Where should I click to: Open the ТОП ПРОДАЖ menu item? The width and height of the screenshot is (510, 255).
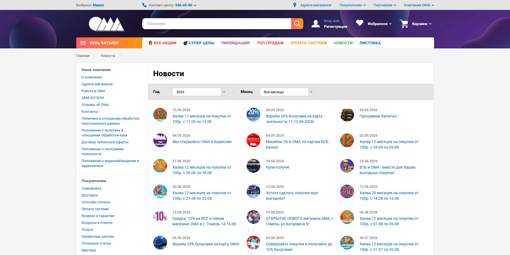[x=270, y=43]
